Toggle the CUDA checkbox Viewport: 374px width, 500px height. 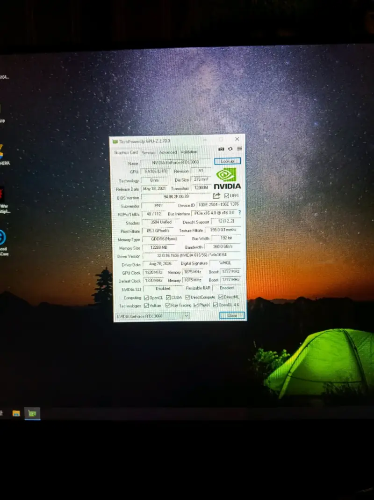tap(168, 298)
